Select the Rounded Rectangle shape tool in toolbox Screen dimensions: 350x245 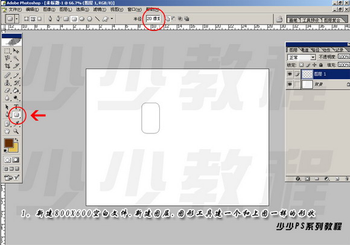(16, 115)
